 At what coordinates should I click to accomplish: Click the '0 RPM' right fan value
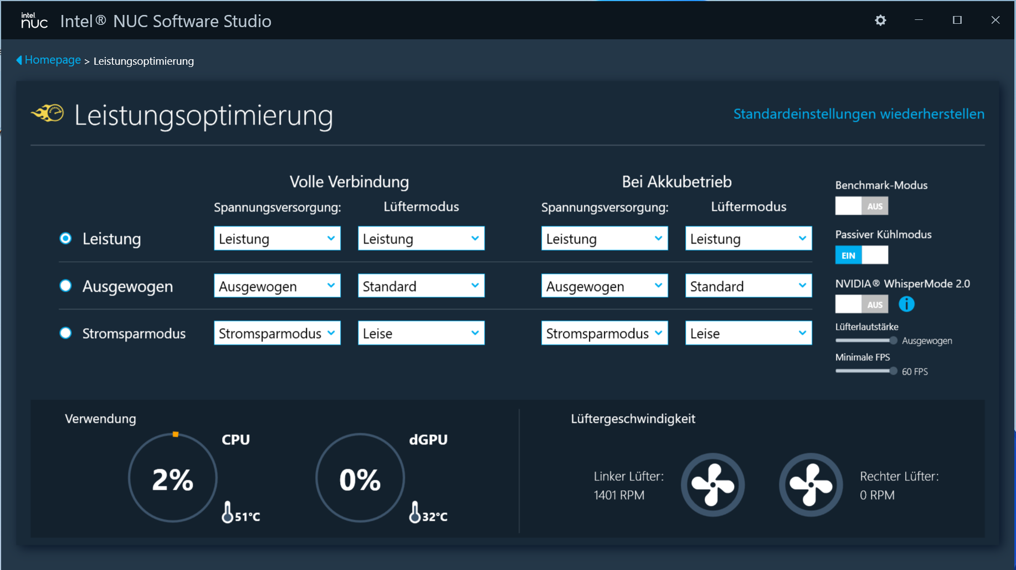877,495
